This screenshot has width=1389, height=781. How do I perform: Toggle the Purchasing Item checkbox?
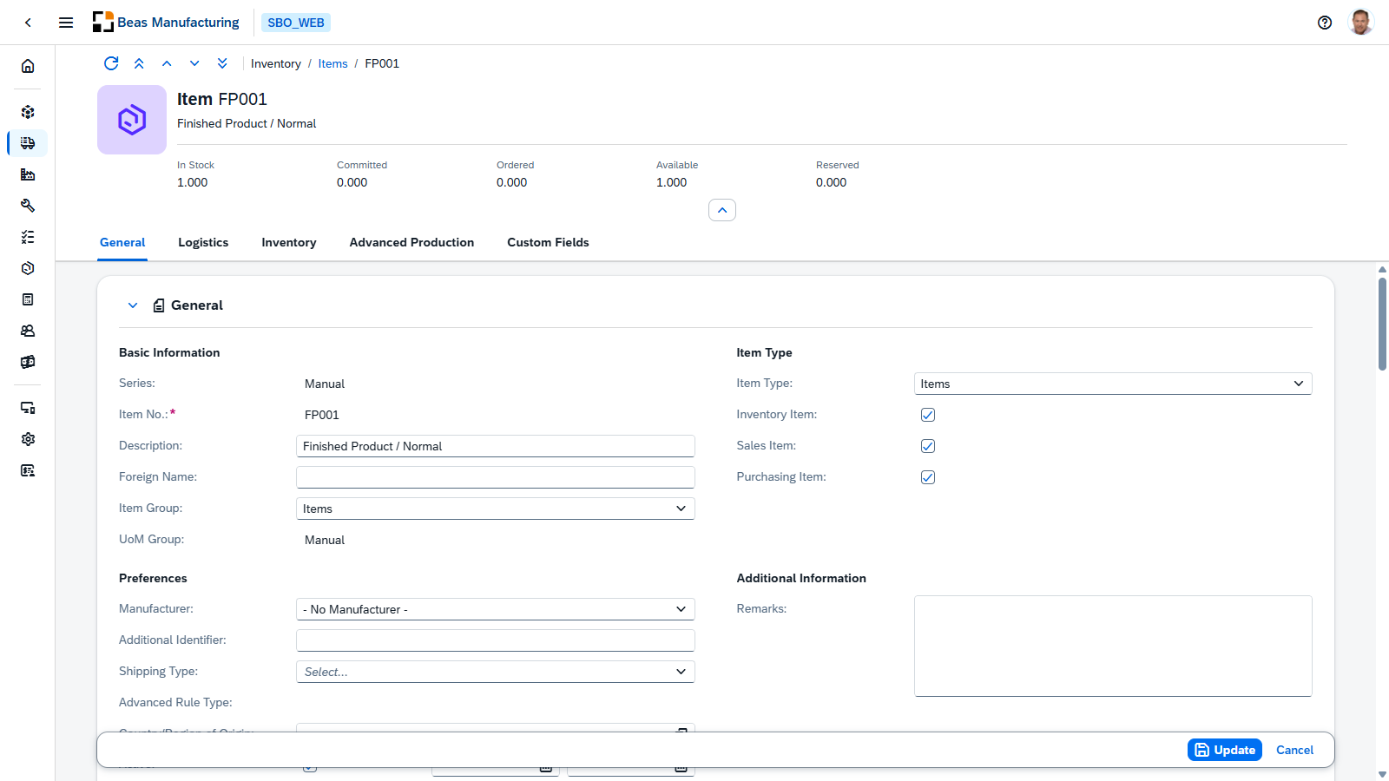[x=928, y=477]
